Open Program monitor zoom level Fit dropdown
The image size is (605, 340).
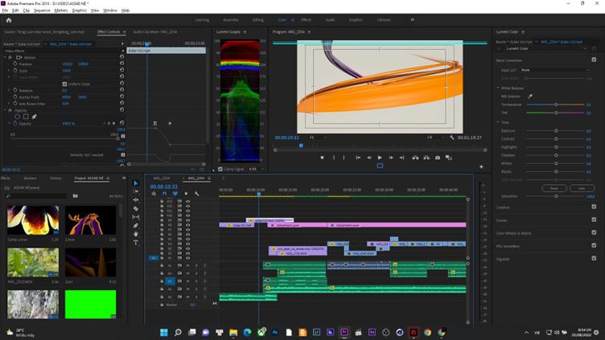(x=318, y=137)
